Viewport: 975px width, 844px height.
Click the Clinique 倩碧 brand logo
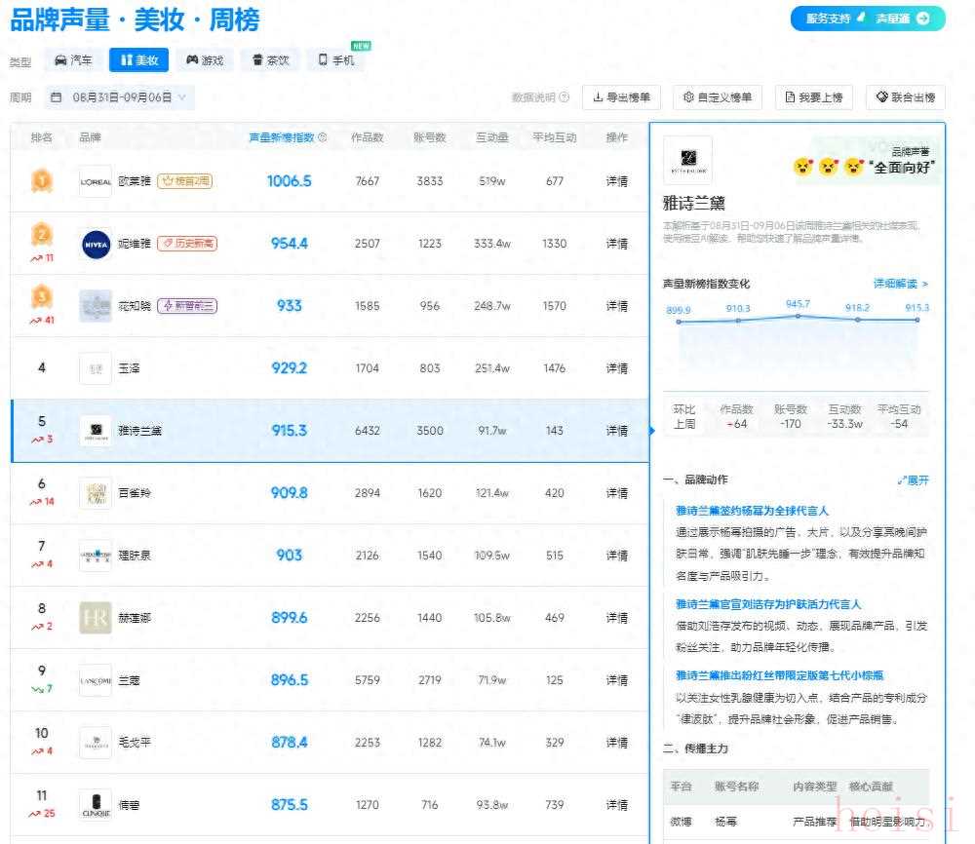[x=96, y=805]
